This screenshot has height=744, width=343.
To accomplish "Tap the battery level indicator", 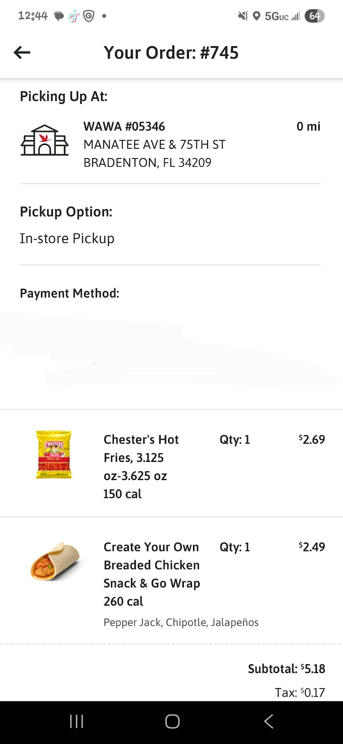I will point(314,16).
